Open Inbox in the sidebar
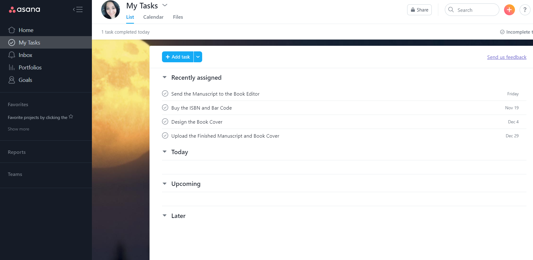The height and width of the screenshot is (260, 533). (46, 55)
